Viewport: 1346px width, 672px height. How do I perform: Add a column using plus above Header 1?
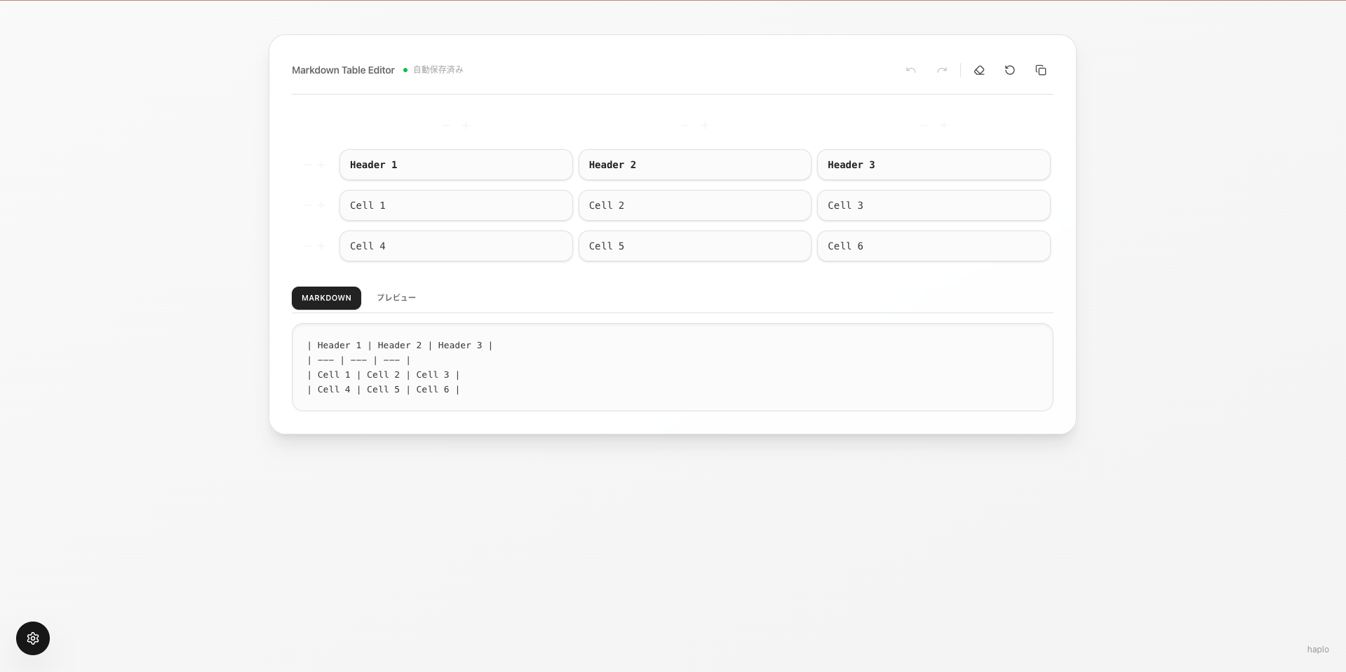click(466, 125)
